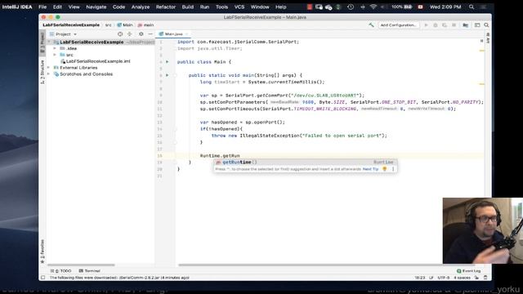Screen dimensions: 523x294
Task: Open the Ant tool window stripe
Action: pos(488,38)
